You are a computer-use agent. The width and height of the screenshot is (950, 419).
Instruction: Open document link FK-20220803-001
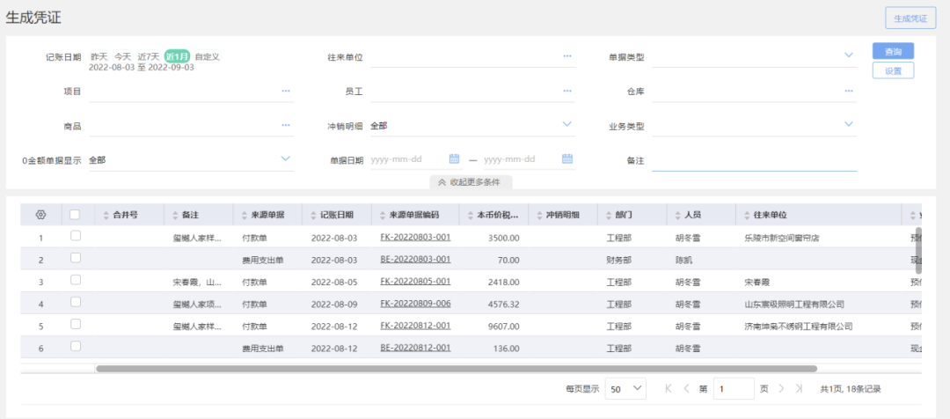(x=415, y=237)
